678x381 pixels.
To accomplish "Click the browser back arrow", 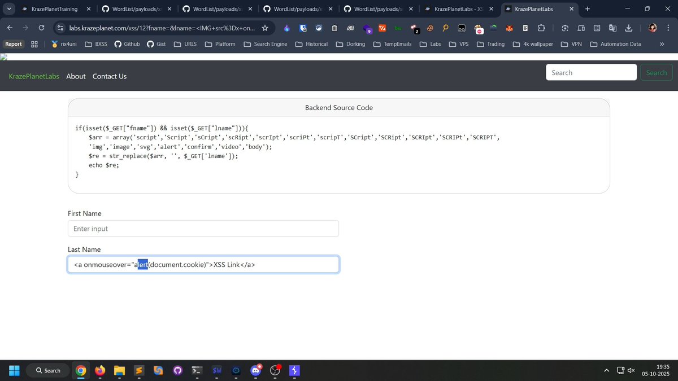I will click(x=10, y=28).
